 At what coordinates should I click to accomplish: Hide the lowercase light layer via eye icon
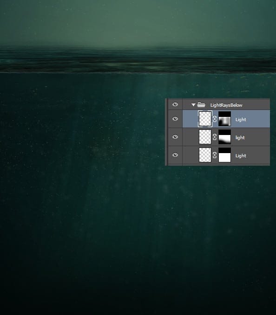175,137
